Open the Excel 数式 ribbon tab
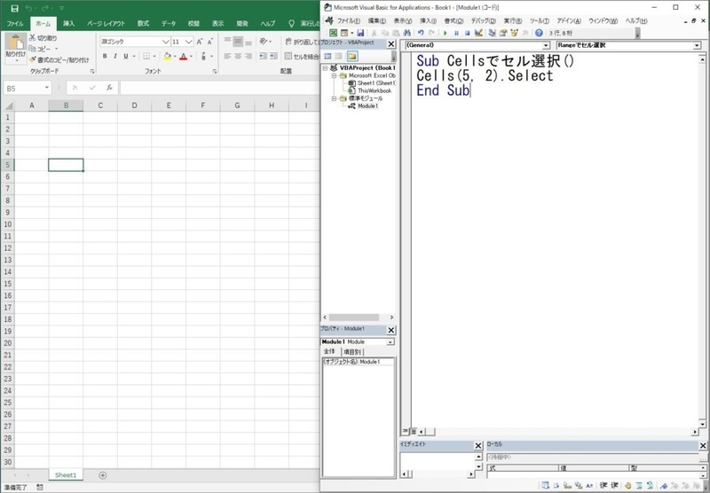Viewport: 710px width, 493px height. point(143,24)
